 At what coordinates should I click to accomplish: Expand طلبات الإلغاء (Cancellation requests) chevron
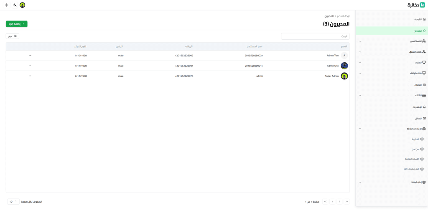[360, 74]
